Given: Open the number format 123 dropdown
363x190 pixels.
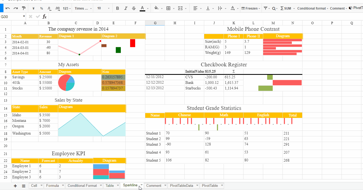Looking at the screenshot, I should pyautogui.click(x=67, y=8).
